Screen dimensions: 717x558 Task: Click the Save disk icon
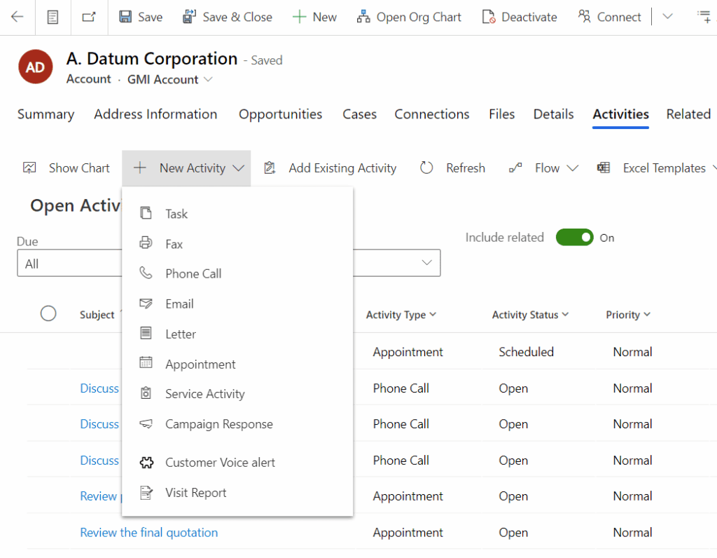pos(125,17)
